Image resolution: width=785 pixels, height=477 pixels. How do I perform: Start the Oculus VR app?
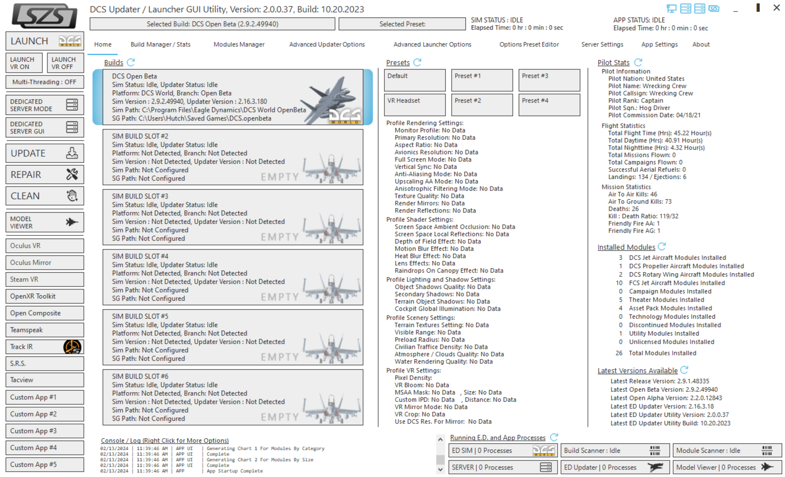(x=44, y=246)
